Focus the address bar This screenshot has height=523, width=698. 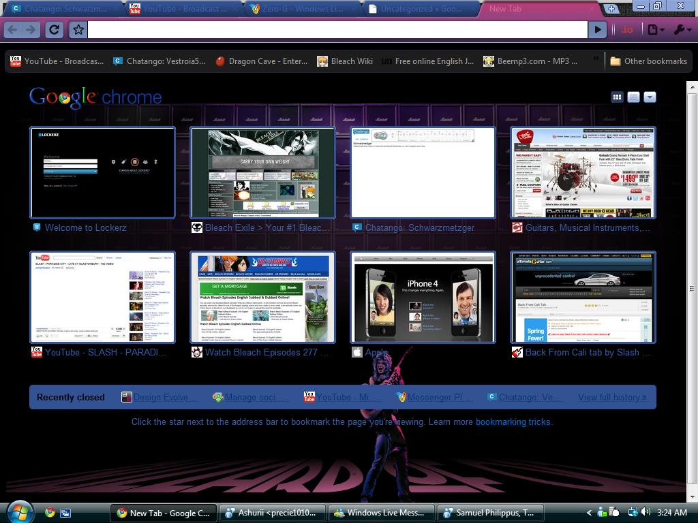pos(337,30)
